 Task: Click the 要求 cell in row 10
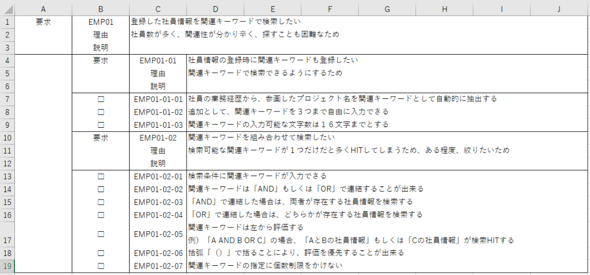pos(100,138)
